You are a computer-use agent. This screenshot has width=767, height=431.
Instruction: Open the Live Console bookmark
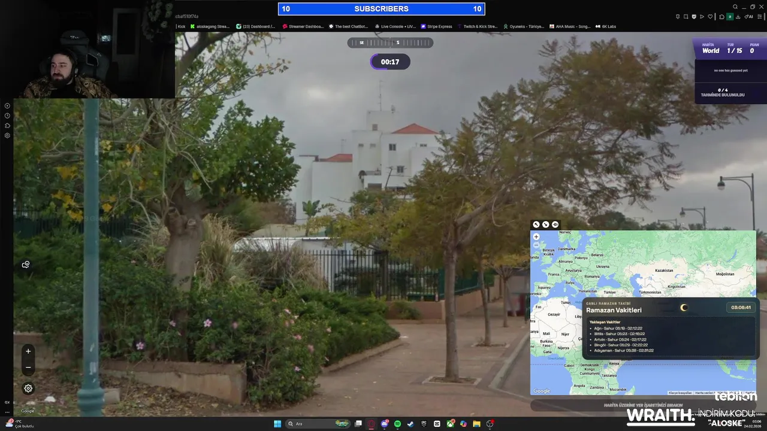pyautogui.click(x=395, y=26)
